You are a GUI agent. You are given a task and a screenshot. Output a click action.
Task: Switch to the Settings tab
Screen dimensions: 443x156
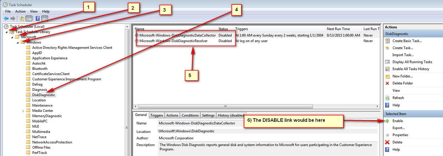(208, 115)
